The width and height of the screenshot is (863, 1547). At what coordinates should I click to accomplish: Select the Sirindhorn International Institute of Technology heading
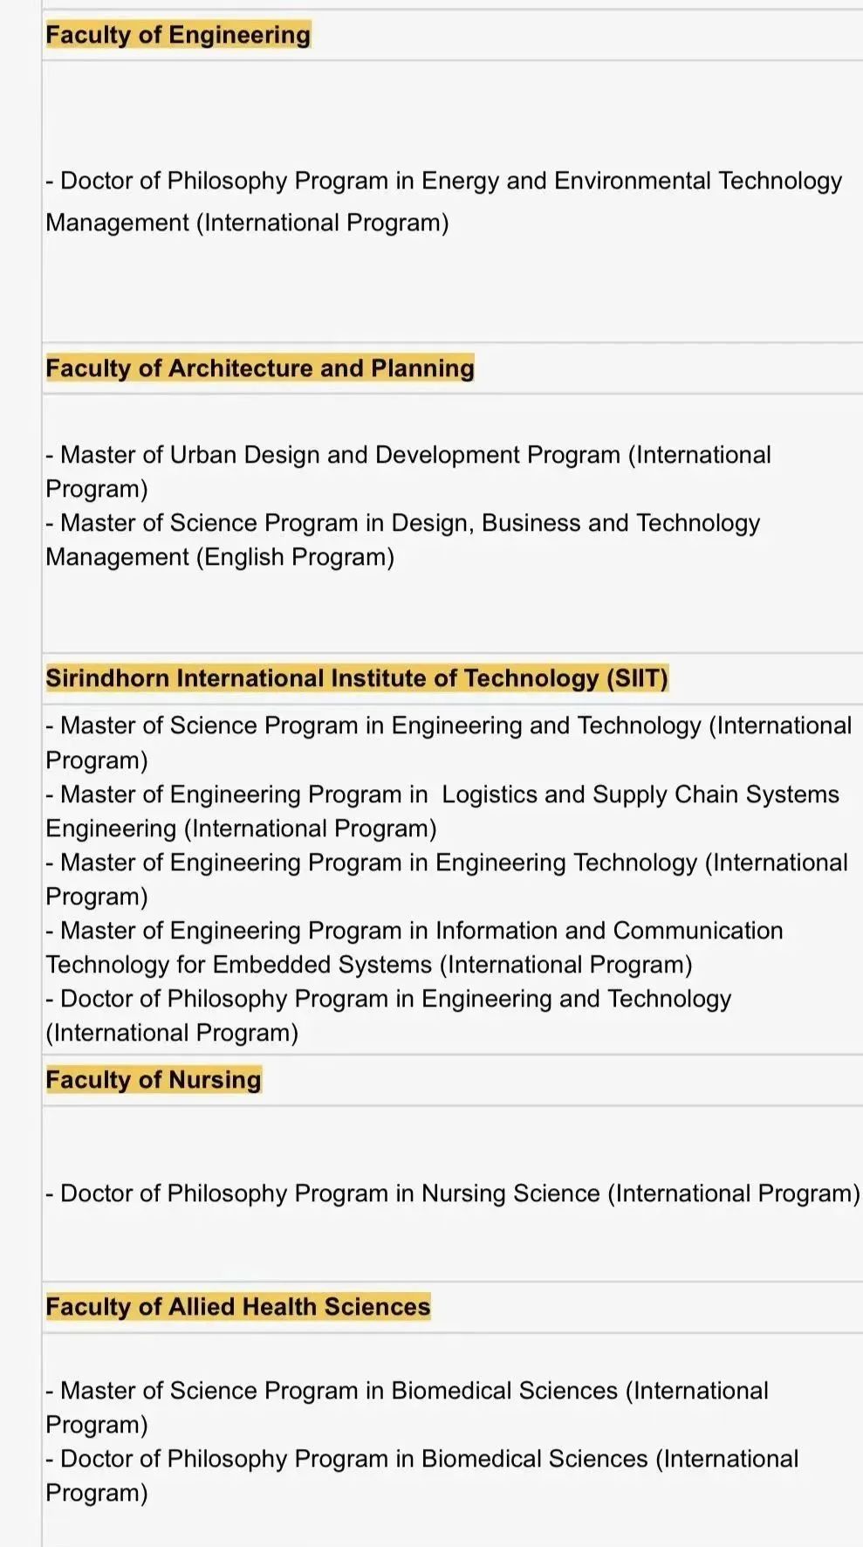tap(357, 678)
